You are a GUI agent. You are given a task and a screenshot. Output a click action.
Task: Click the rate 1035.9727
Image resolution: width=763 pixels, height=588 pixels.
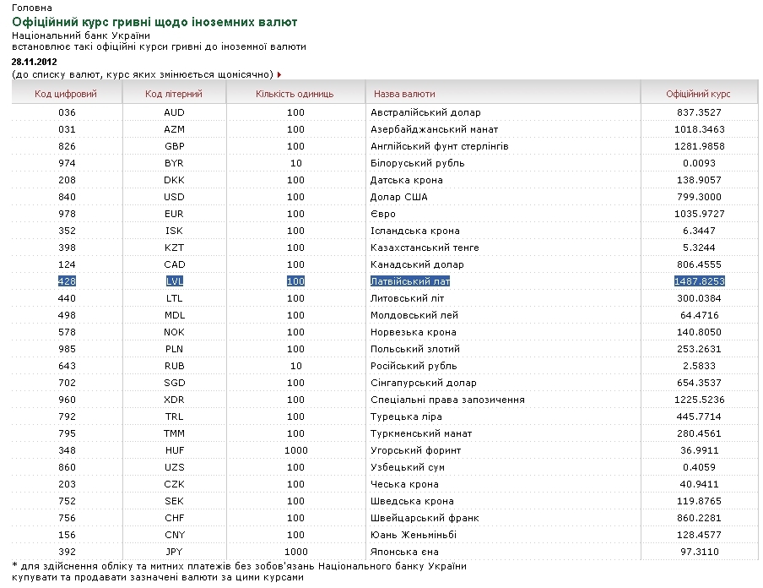point(699,214)
